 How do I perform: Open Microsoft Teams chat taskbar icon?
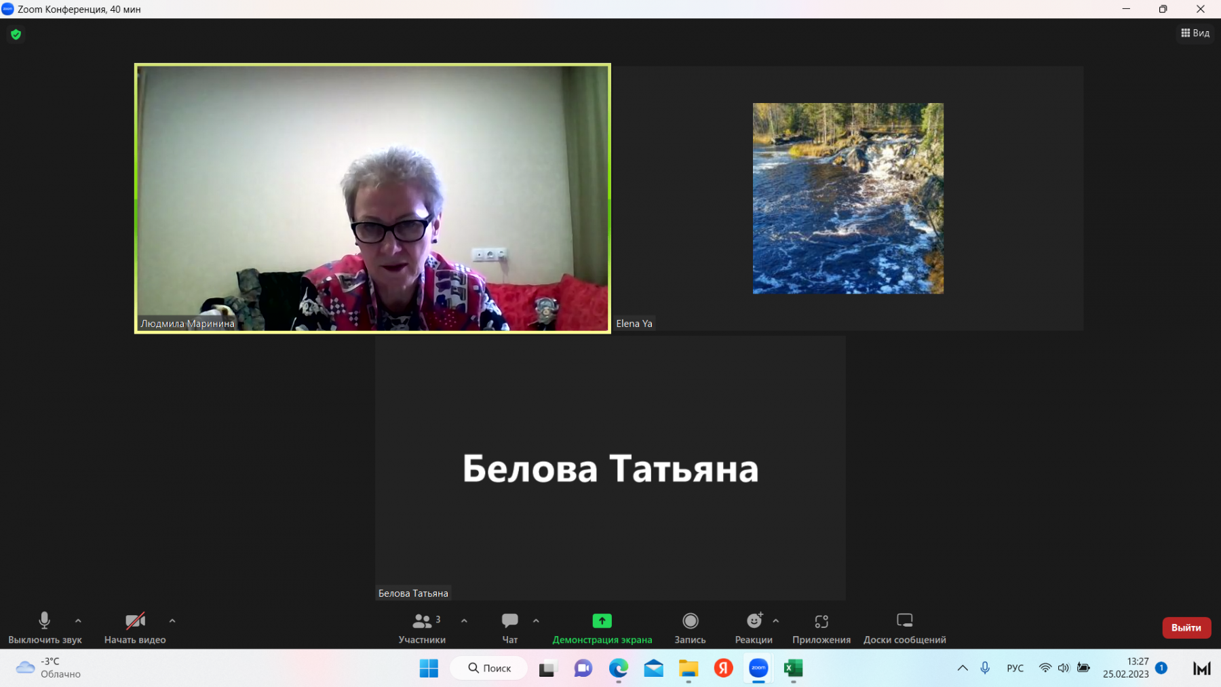pos(583,668)
